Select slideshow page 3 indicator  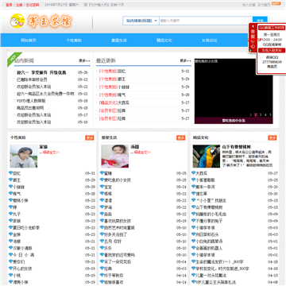click(261, 114)
